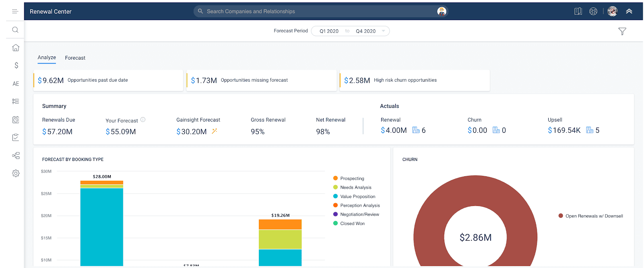Open the documentation book icon in header
The height and width of the screenshot is (268, 644).
click(578, 11)
